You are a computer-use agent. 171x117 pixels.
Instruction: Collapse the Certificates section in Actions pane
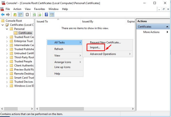[x=167, y=27]
